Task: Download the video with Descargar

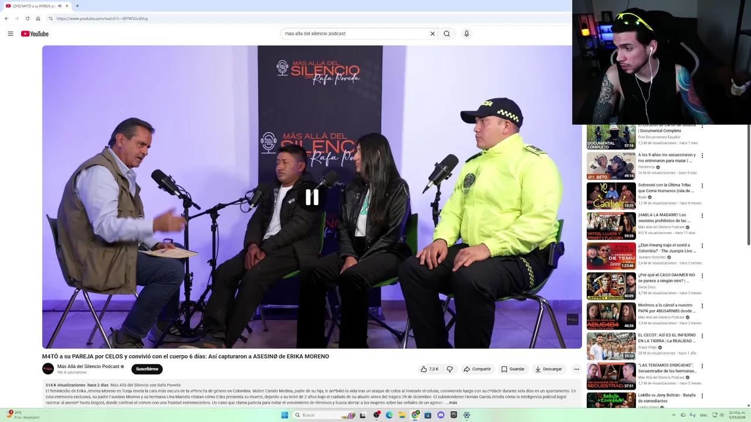Action: 549,369
